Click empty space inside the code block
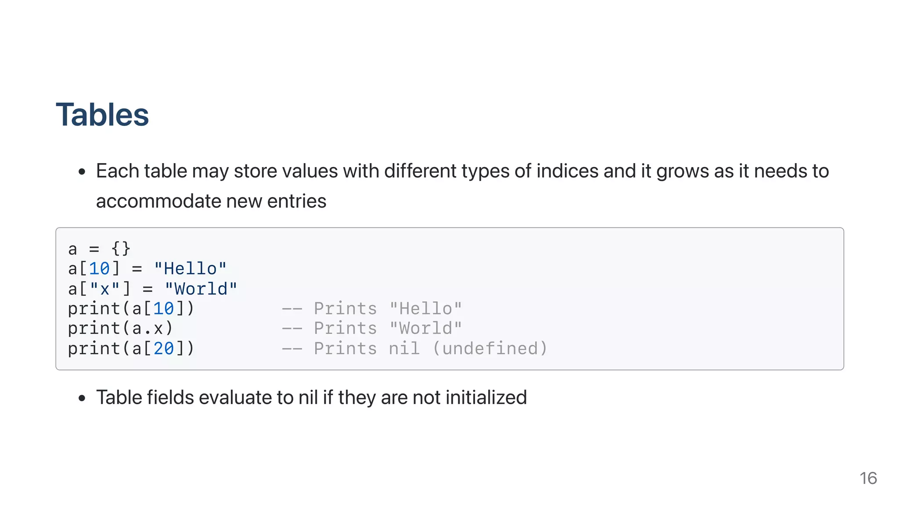Viewport: 899px width, 505px height. click(x=658, y=285)
